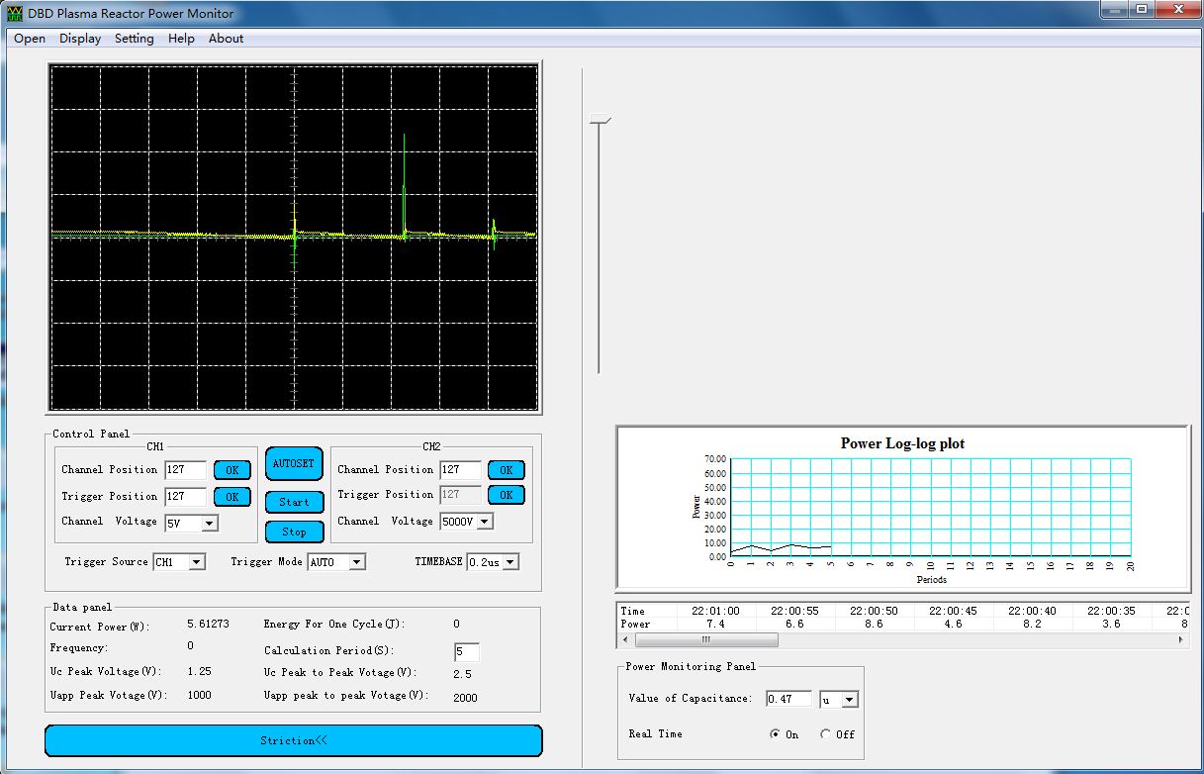Click the 22:00:40 time cell
Screen dimensions: 1204x774
pos(1032,611)
